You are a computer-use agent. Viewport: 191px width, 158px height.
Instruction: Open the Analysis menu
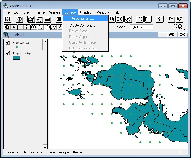55,12
